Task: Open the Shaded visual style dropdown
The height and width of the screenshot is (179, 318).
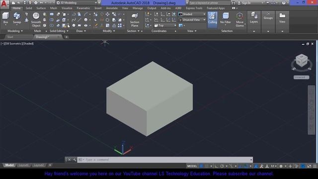Action: [192, 14]
